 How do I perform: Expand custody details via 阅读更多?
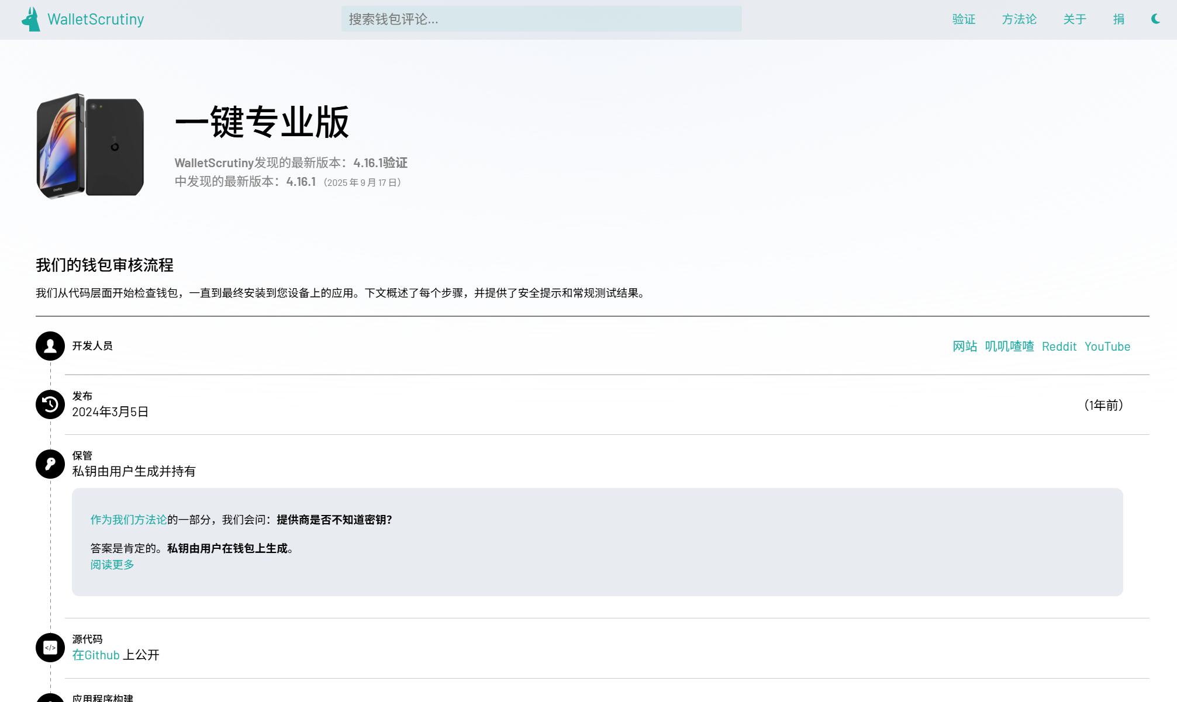click(112, 565)
